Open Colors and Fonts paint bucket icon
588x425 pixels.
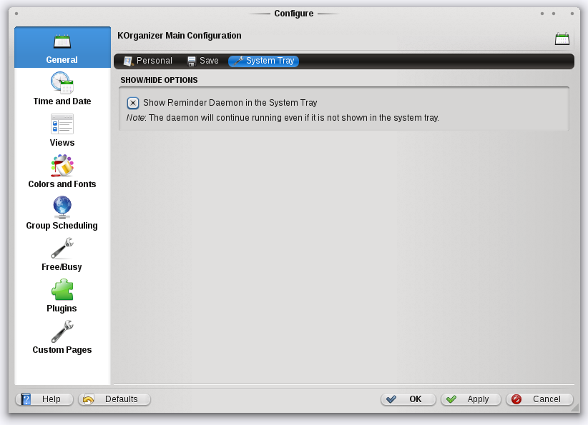pyautogui.click(x=62, y=166)
